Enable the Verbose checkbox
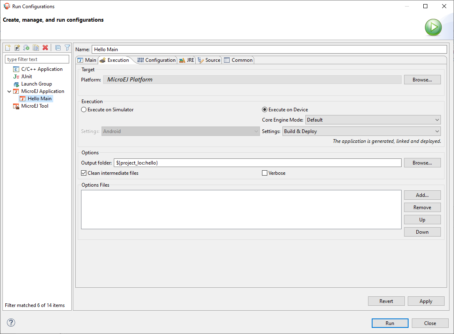454x334 pixels. coord(264,173)
